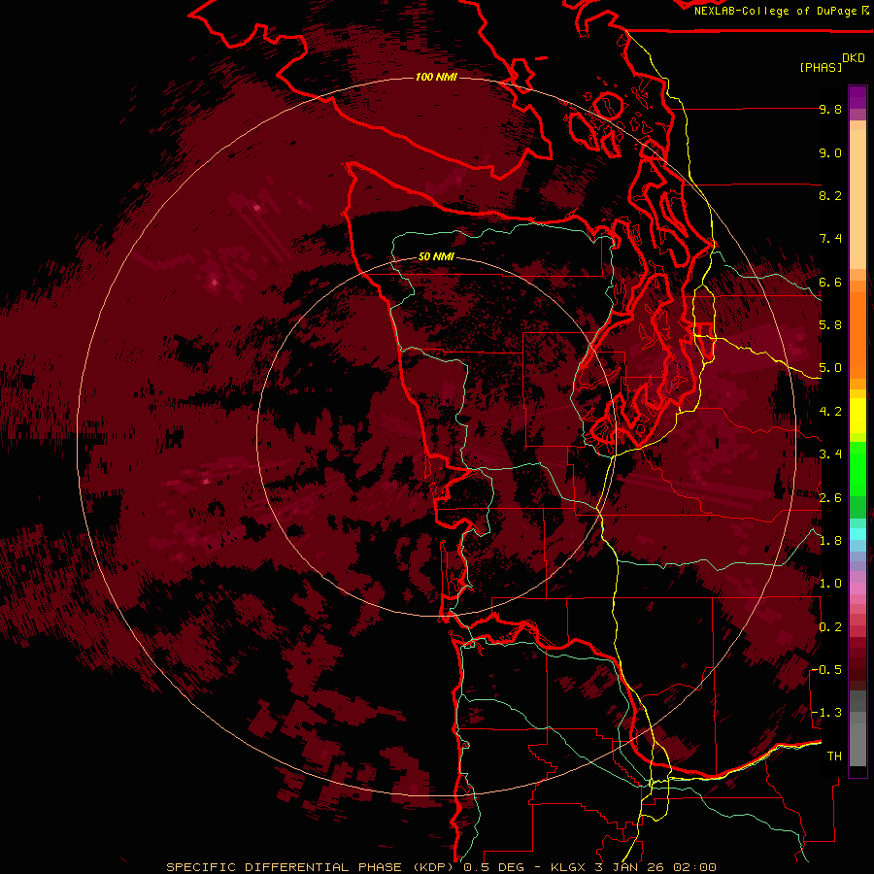Click the 9.0 scale value
The image size is (874, 874).
point(830,152)
